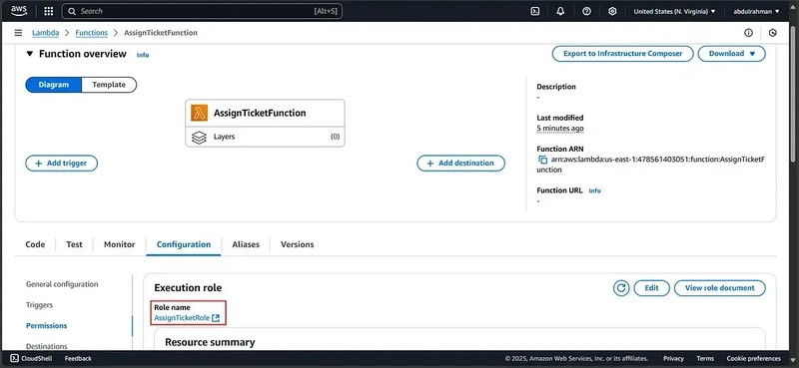Open the notifications bell
799x368 pixels.
coord(560,11)
